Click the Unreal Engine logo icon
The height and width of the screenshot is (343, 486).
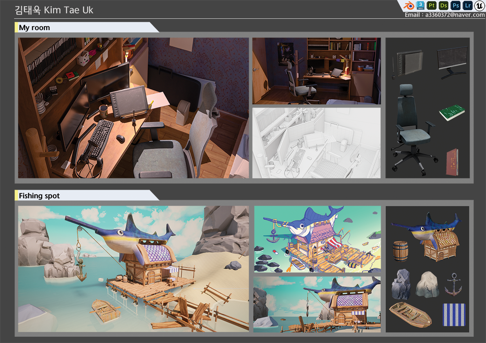coord(479,5)
